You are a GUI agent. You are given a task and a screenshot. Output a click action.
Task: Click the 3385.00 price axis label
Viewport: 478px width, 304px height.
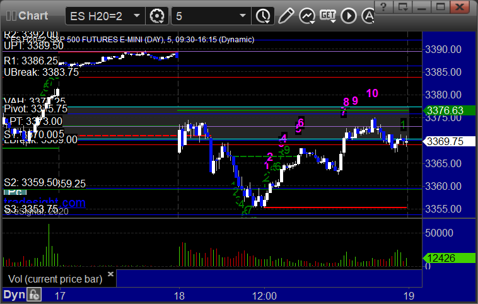click(x=443, y=73)
